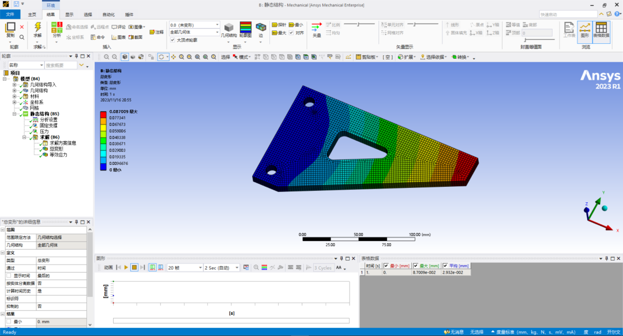Click the magnifier find icon in the ribbon
623x336 pixels.
22,37
